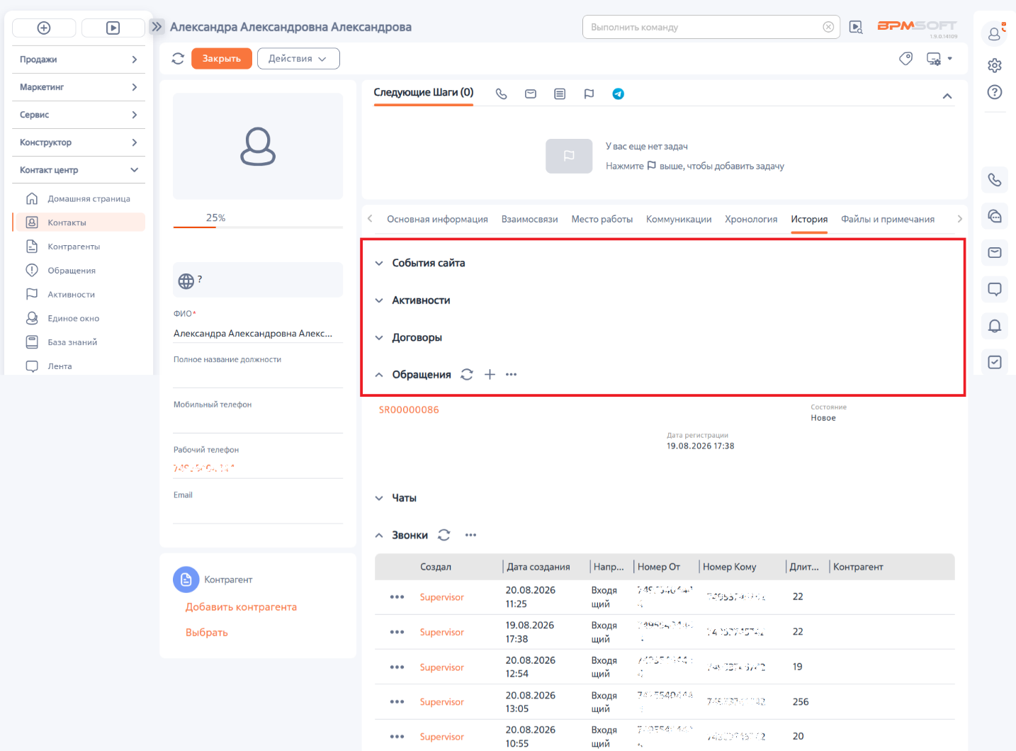Viewport: 1016px width, 751px height.
Task: Open settings gear in right panel
Action: pos(995,65)
